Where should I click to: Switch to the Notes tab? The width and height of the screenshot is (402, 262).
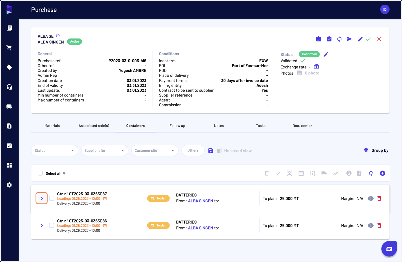tap(219, 126)
